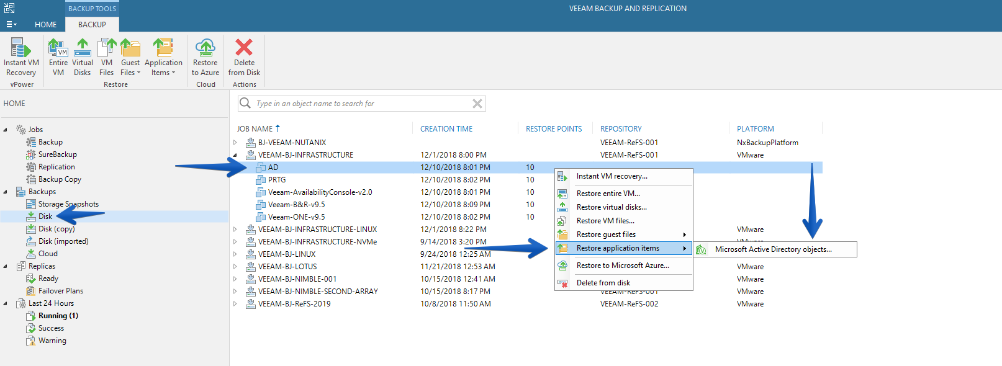Open Restore application items submenu
The height and width of the screenshot is (366, 1002).
[624, 248]
